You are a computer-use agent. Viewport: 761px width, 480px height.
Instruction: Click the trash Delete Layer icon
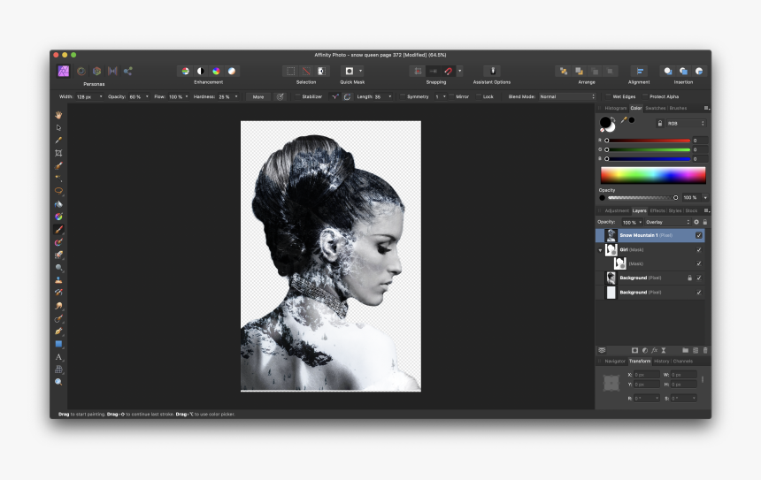pyautogui.click(x=705, y=350)
